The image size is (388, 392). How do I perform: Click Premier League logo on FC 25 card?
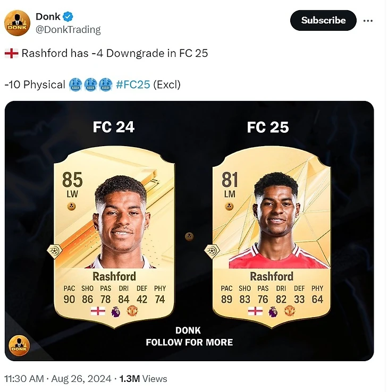(273, 312)
